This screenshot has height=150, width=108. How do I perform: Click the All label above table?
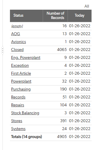tap(87, 6)
